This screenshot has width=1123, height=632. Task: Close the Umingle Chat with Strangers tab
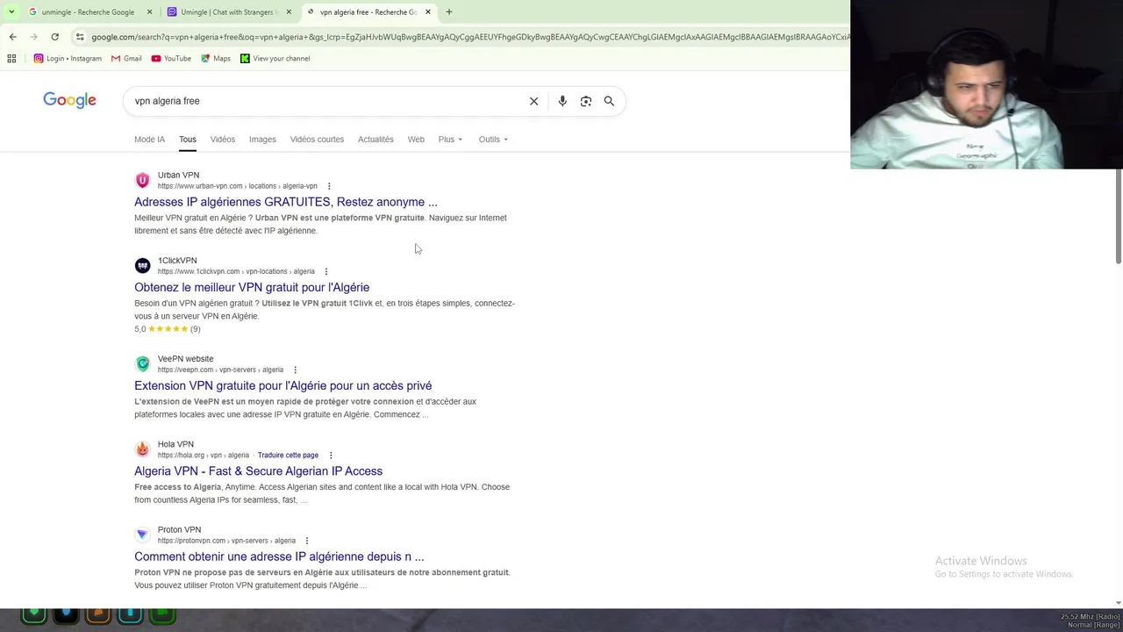click(x=289, y=12)
